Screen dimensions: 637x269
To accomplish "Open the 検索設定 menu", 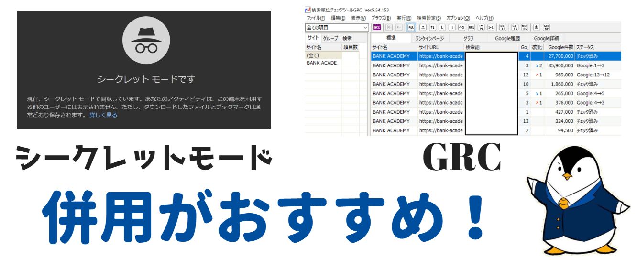I will [x=429, y=18].
